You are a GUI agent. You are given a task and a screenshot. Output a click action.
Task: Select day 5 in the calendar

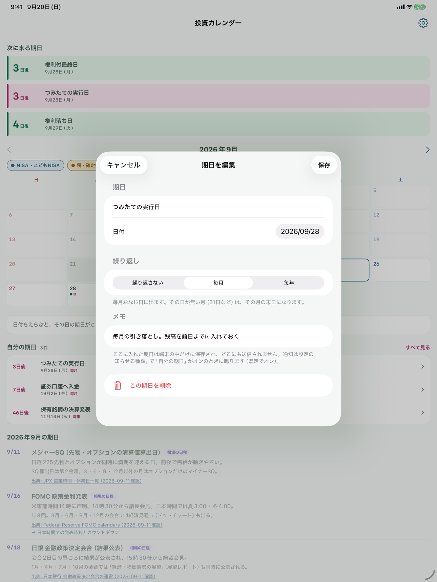(x=400, y=196)
